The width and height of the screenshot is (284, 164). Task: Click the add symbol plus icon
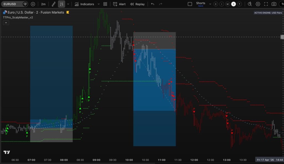pos(33,4)
